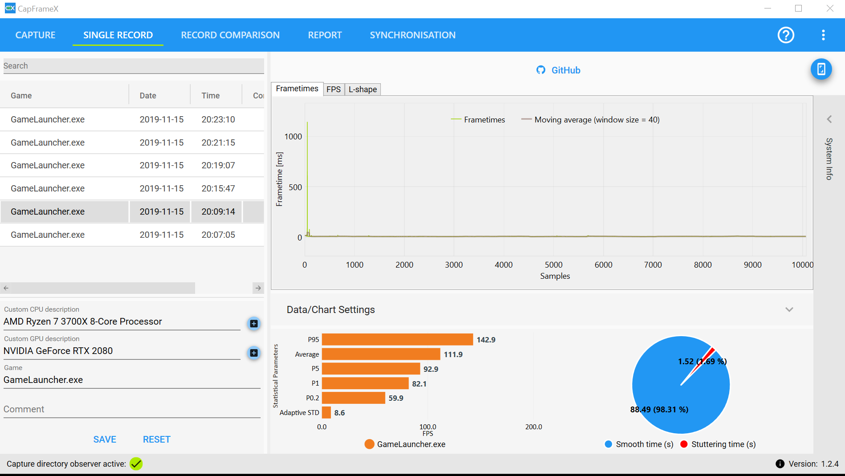
Task: Edit the Custom CPU description field
Action: click(122, 321)
